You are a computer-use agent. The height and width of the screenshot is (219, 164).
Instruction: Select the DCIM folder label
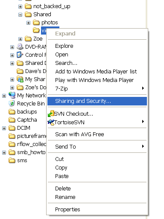pos(23,128)
